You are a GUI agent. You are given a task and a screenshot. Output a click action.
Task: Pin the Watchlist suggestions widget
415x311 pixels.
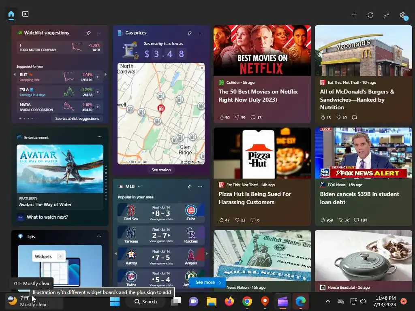[88, 33]
